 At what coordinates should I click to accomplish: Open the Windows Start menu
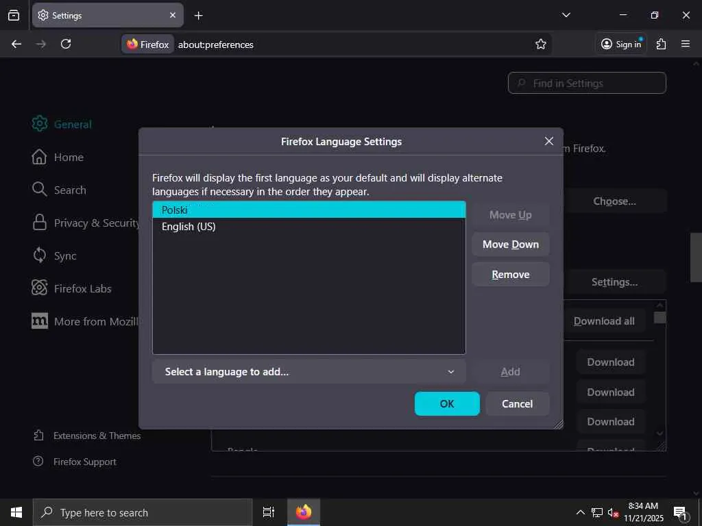(16, 512)
